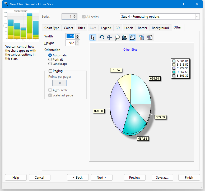Click the Height input field
The height and width of the screenshot is (191, 205).
tap(71, 43)
